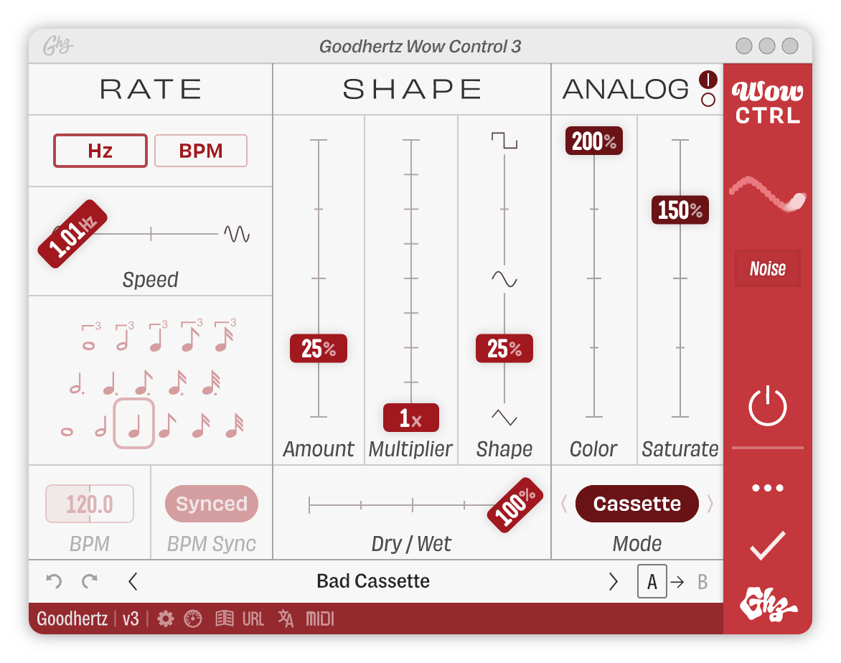Click the undo arrow icon
Image resolution: width=841 pixels, height=663 pixels.
[54, 581]
